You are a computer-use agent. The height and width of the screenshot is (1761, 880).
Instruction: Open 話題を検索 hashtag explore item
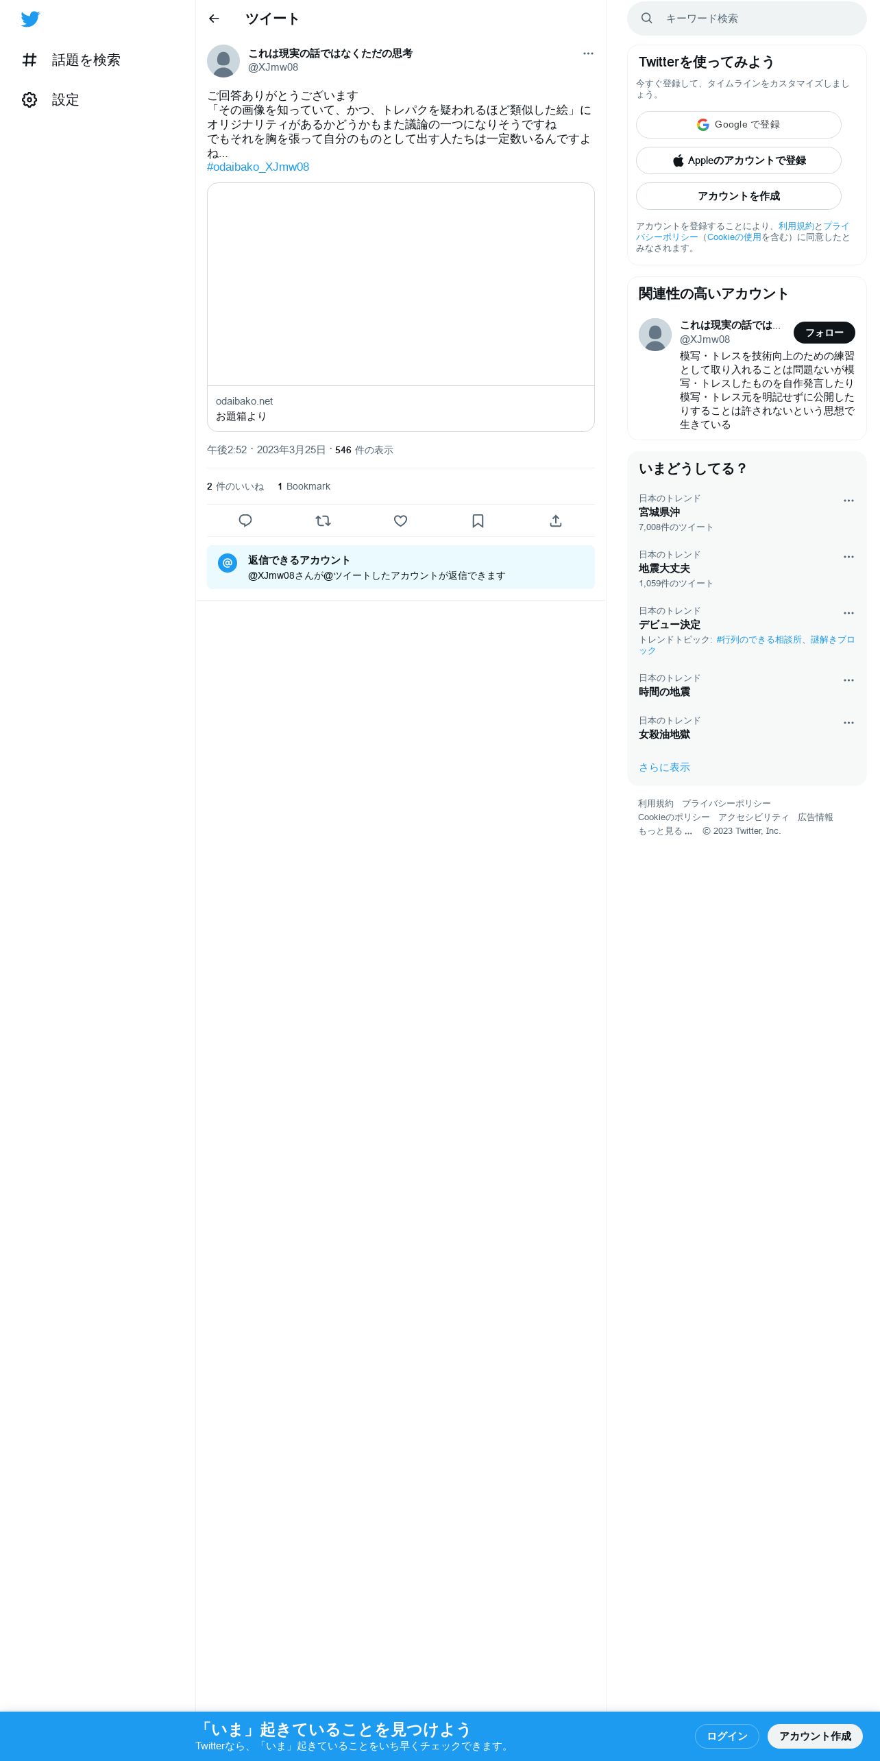coord(71,60)
